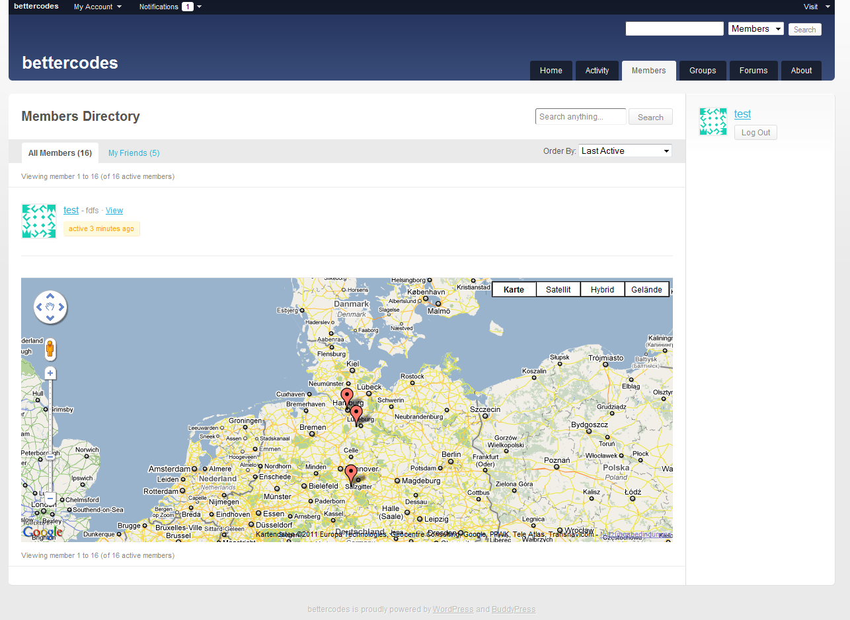
Task: Pan the map right with the arrow control
Action: (x=61, y=307)
